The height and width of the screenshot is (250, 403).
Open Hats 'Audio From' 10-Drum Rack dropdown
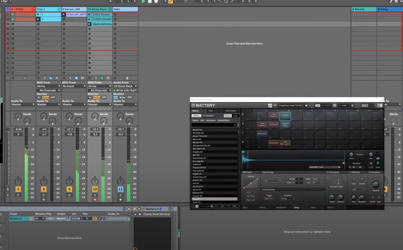click(125, 86)
